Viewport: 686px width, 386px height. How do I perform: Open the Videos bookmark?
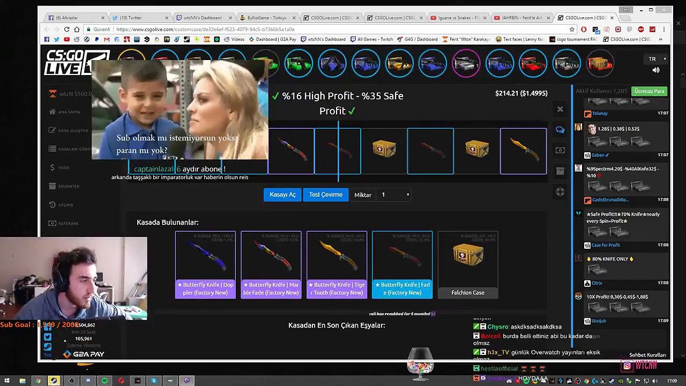tap(234, 39)
